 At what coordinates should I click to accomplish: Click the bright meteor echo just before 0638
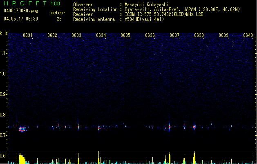[x=194, y=127]
